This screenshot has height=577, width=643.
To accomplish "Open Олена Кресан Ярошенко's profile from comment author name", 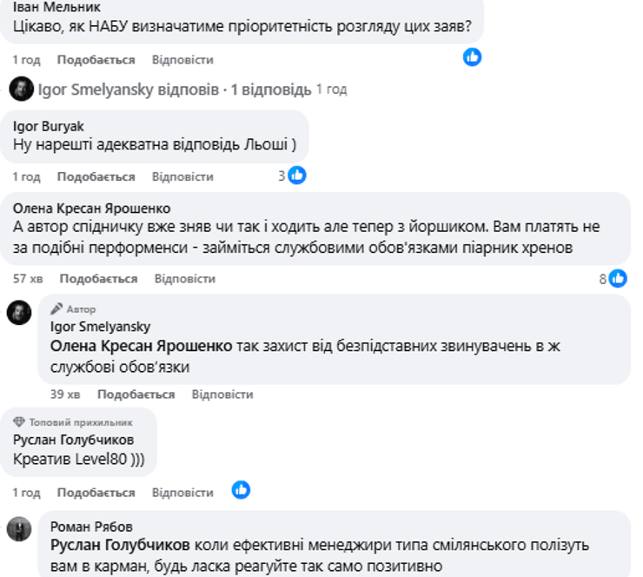I will pos(92,208).
